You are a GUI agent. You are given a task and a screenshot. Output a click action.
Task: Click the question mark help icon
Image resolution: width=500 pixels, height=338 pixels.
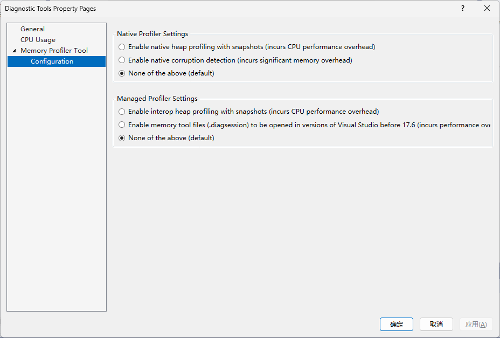tap(463, 9)
